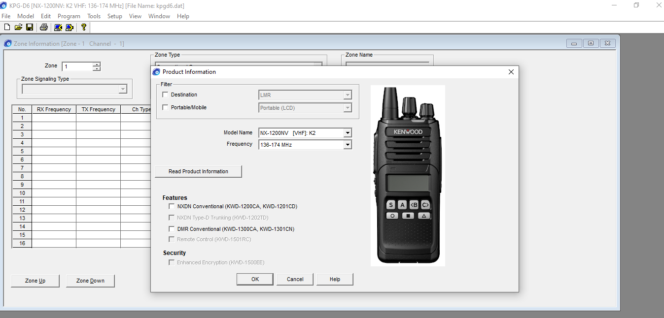Enable the Destination filter checkbox
Viewport: 664px width, 318px height.
click(x=166, y=95)
